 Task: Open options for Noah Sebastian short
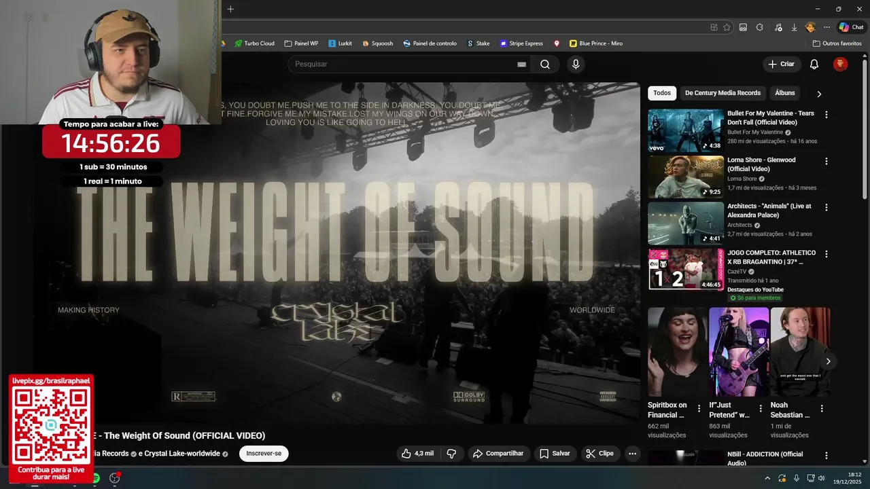[822, 409]
